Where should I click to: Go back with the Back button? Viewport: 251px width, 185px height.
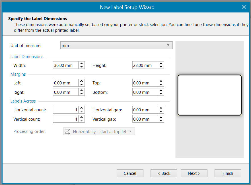[x=164, y=173]
